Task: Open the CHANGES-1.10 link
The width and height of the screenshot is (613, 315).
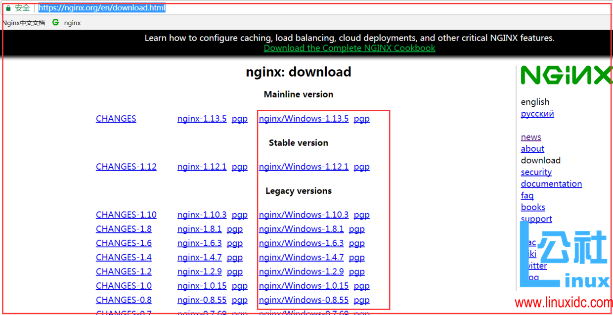Action: click(126, 215)
